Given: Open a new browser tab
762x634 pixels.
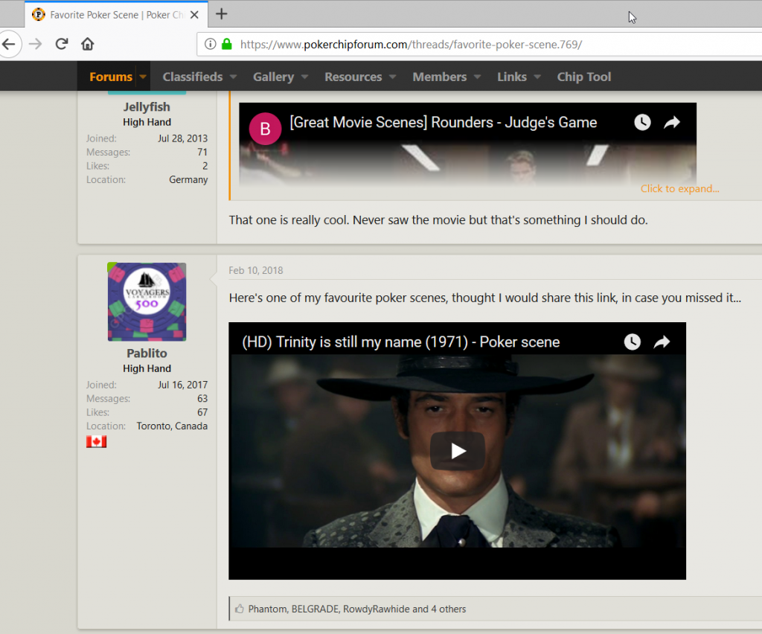Looking at the screenshot, I should [x=222, y=14].
